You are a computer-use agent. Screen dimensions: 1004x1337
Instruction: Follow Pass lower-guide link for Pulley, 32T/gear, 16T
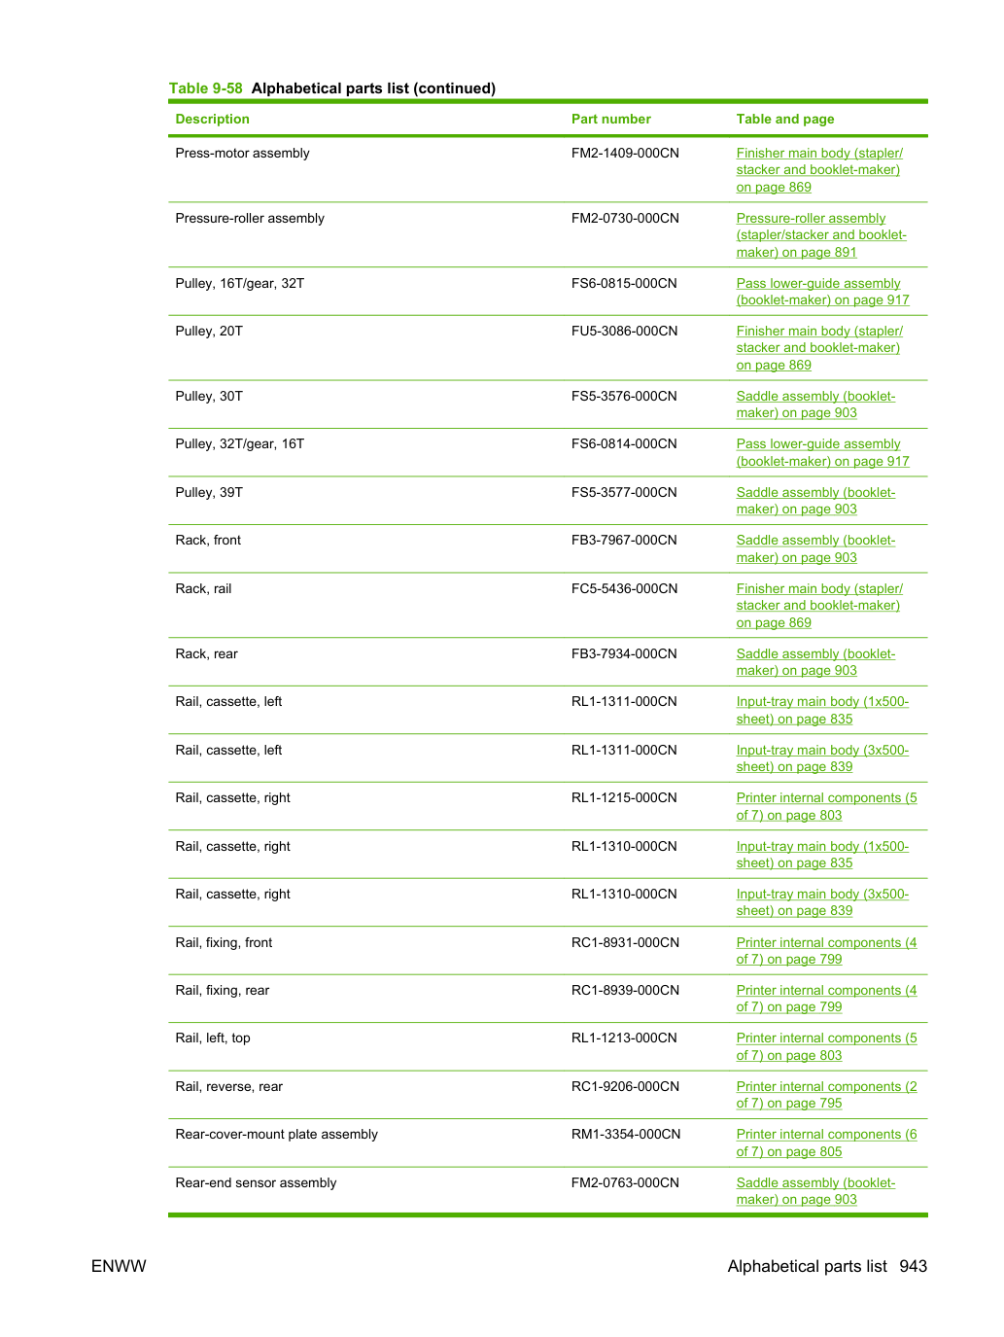[822, 452]
